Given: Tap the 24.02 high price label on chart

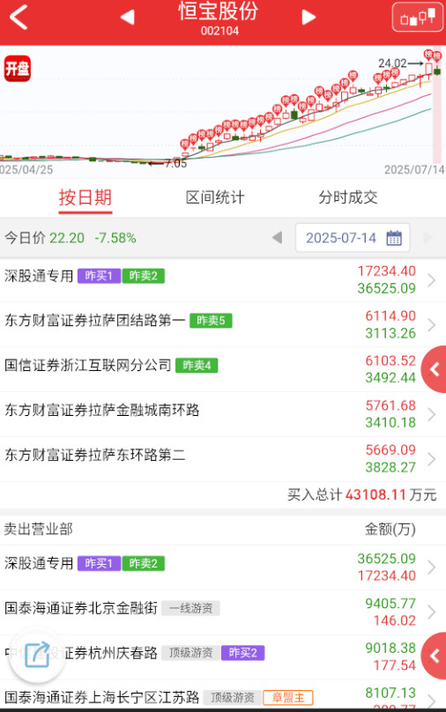Looking at the screenshot, I should [392, 63].
